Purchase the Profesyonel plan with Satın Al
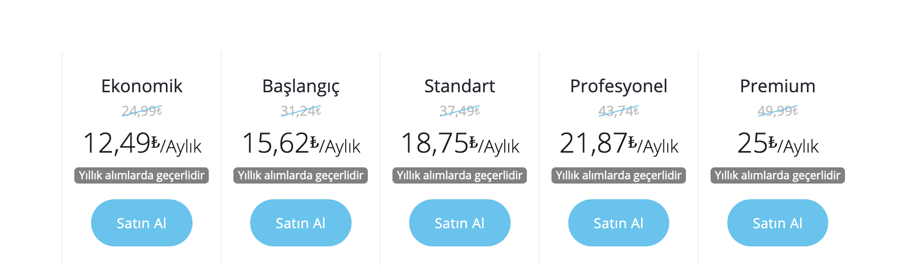Screen dimensions: 909x266 [618, 223]
